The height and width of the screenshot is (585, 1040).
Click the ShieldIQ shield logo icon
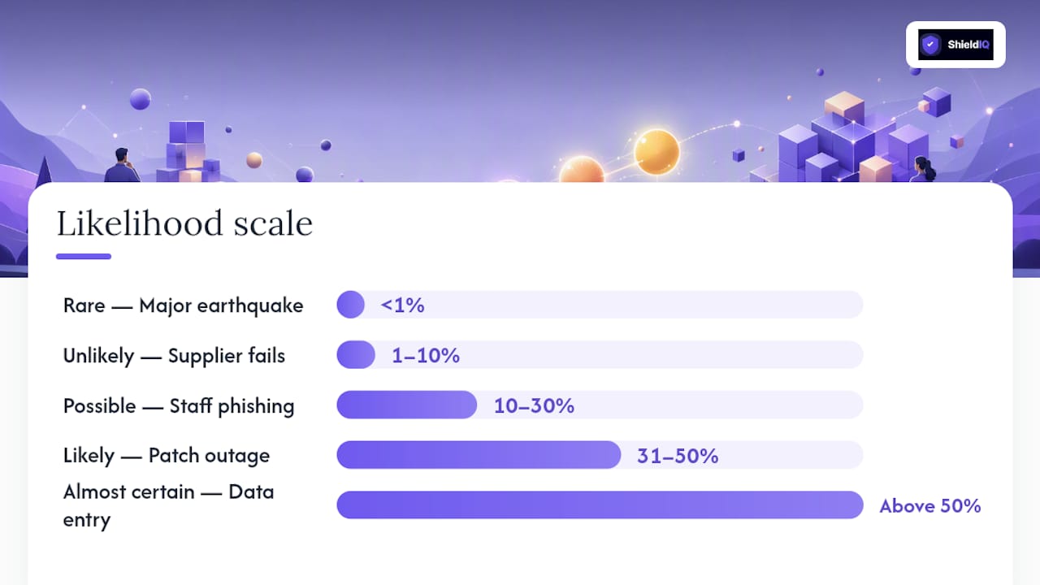[931, 45]
